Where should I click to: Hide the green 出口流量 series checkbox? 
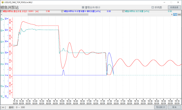123,11
